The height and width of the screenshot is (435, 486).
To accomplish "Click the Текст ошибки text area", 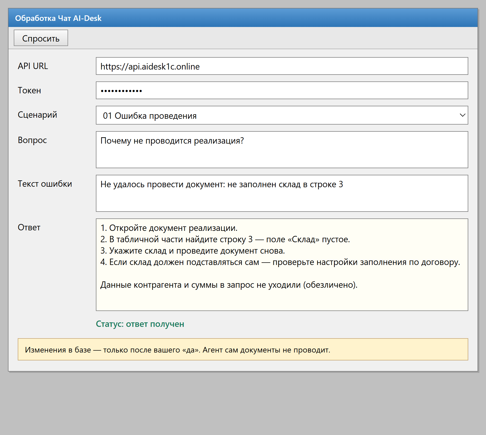I will click(x=282, y=193).
